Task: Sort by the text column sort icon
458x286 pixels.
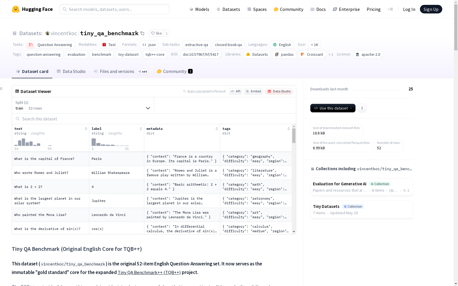Action: point(86,129)
